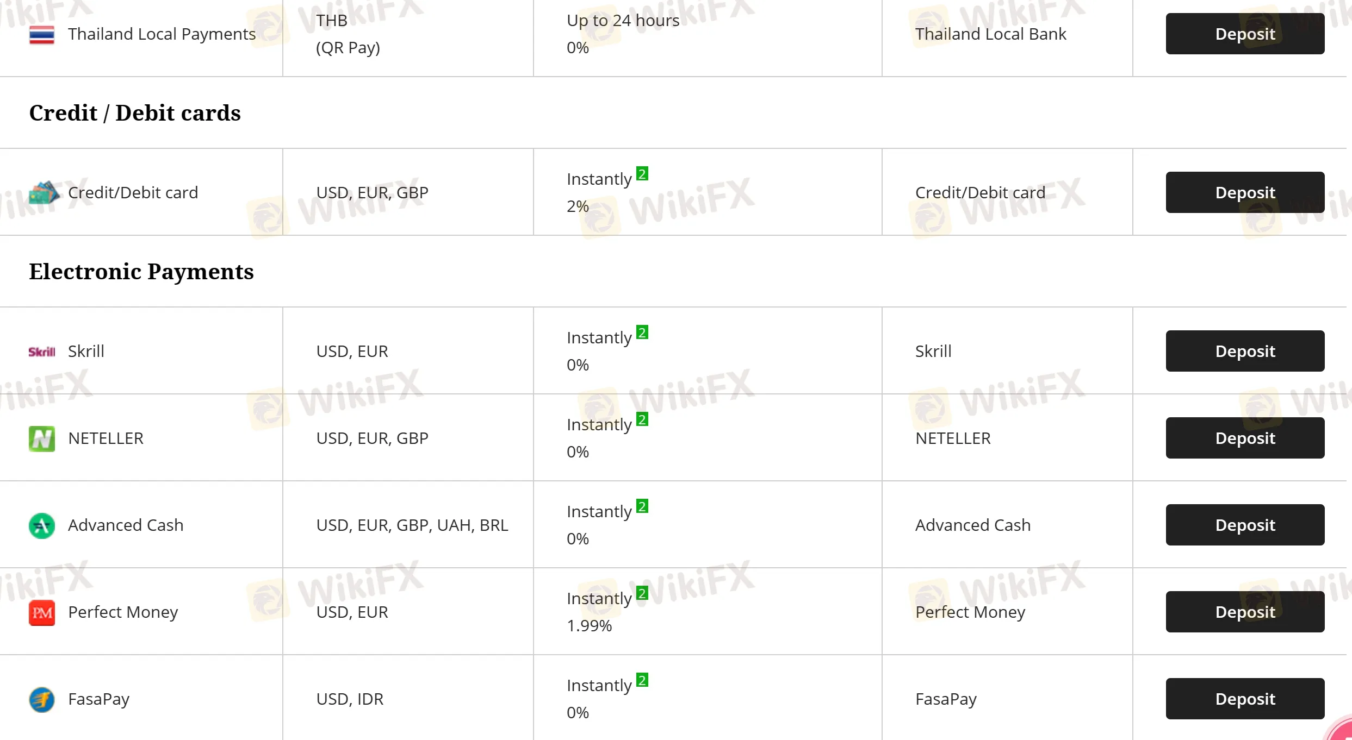Screen dimensions: 1352x740
Task: Select Deposit in the FasaPay row
Action: (1245, 699)
